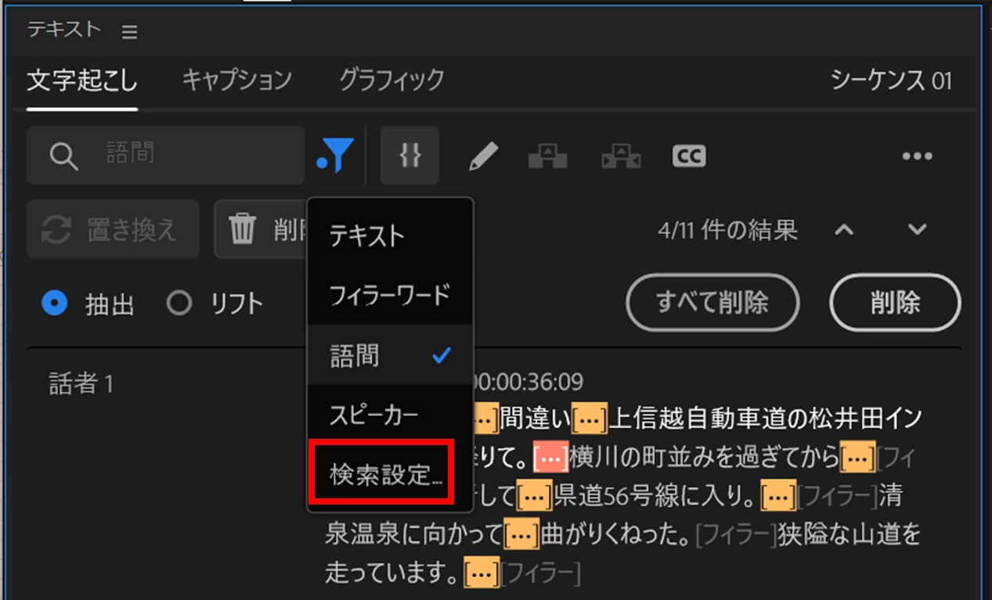Image resolution: width=992 pixels, height=600 pixels.
Task: Toggle the pause brackets display icon
Action: [410, 155]
